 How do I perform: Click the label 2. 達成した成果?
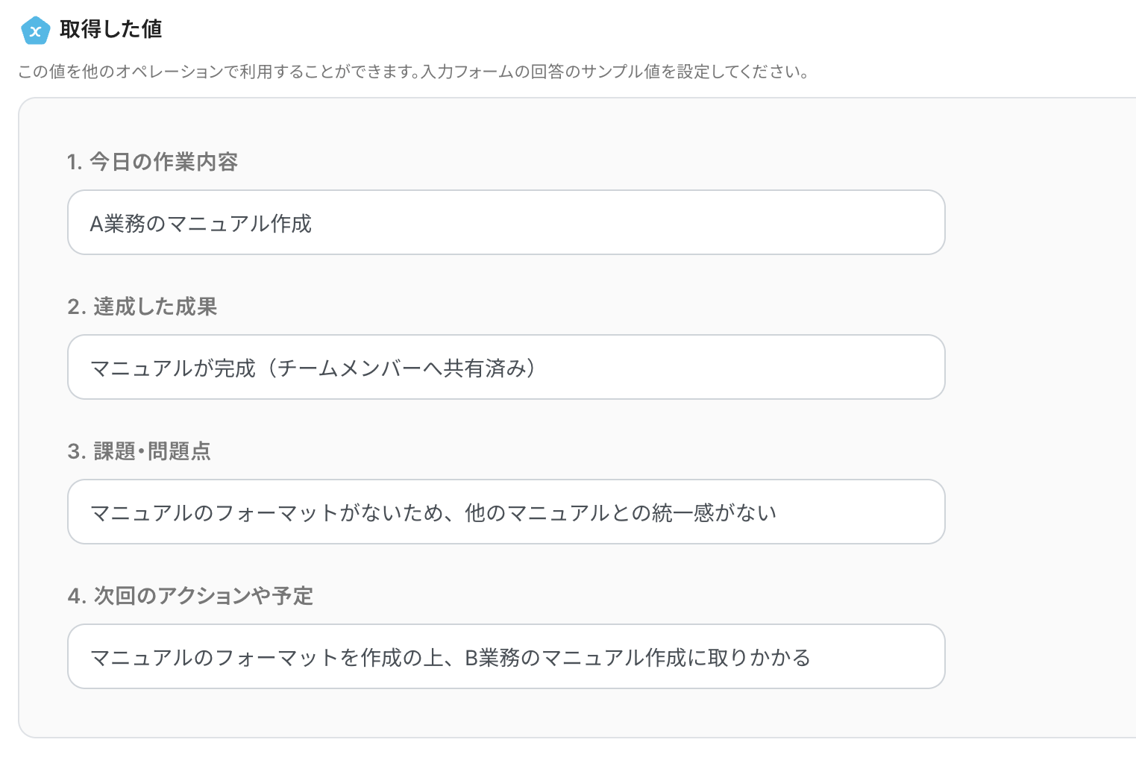[x=142, y=307]
